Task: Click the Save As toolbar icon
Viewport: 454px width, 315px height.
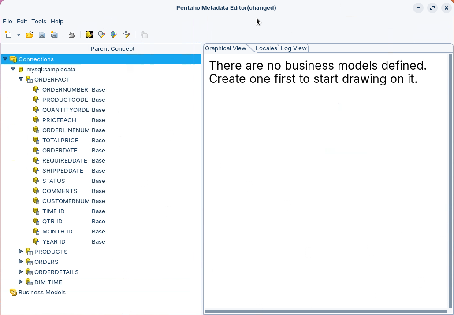Action: click(x=54, y=35)
